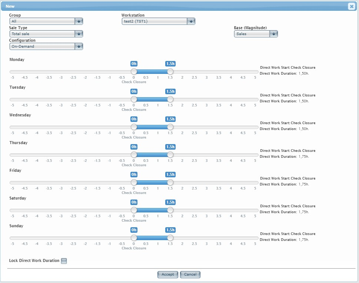Expand the Workstation dropdown arrow

tap(191, 21)
